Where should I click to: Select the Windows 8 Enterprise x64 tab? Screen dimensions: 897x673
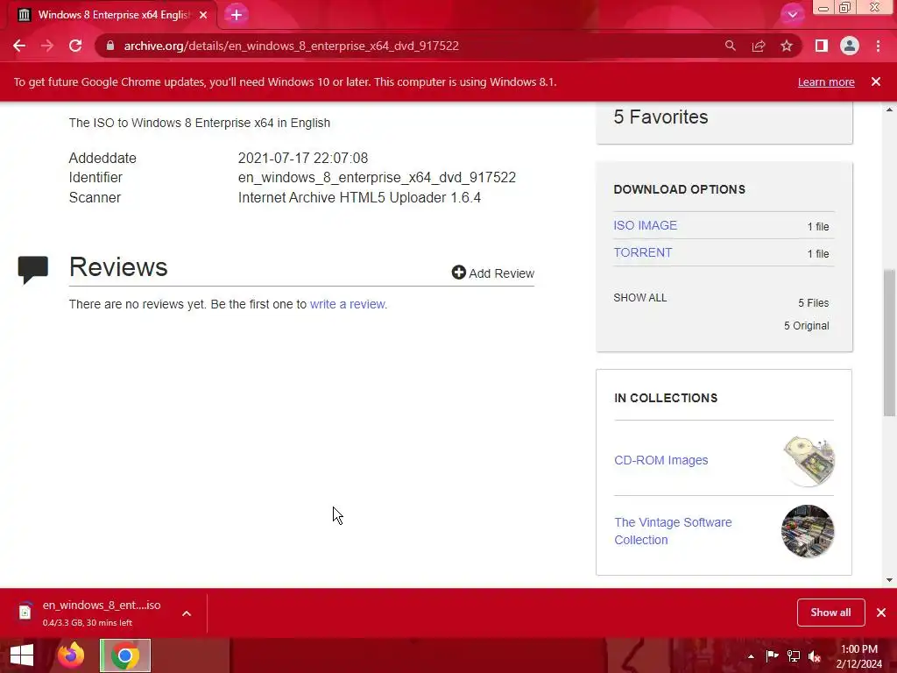tap(113, 15)
